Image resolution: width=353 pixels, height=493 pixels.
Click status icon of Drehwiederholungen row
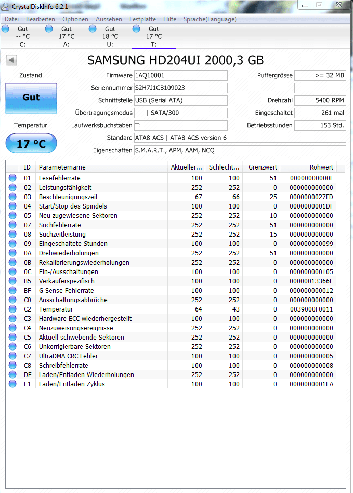click(x=12, y=253)
